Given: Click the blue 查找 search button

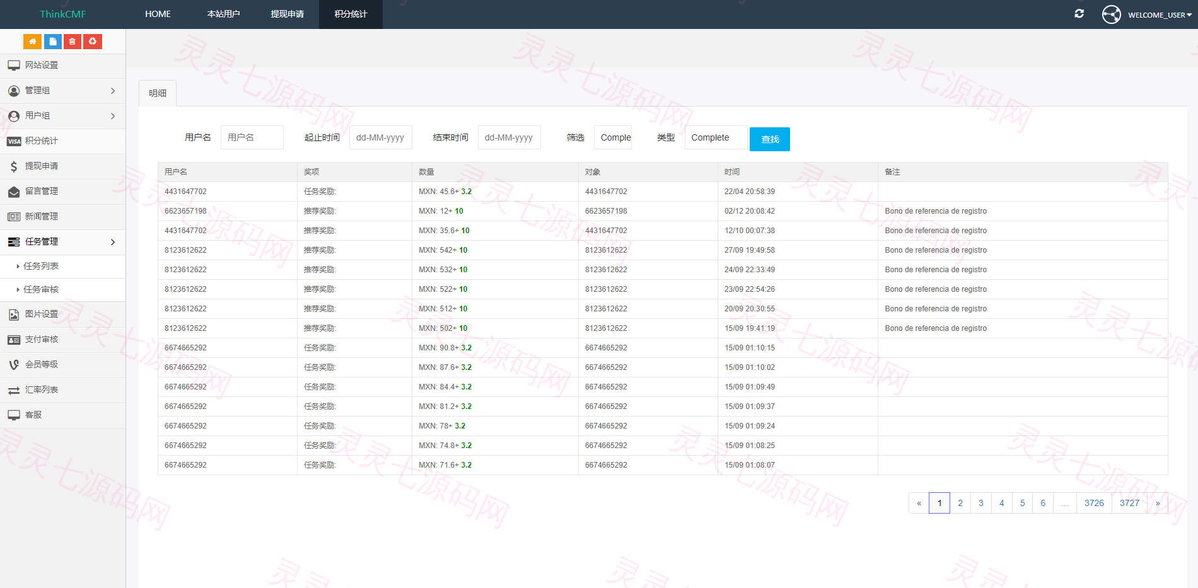Looking at the screenshot, I should (x=770, y=139).
